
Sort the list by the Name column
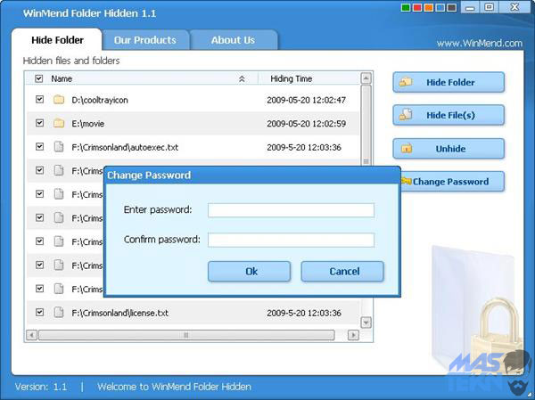pos(62,78)
